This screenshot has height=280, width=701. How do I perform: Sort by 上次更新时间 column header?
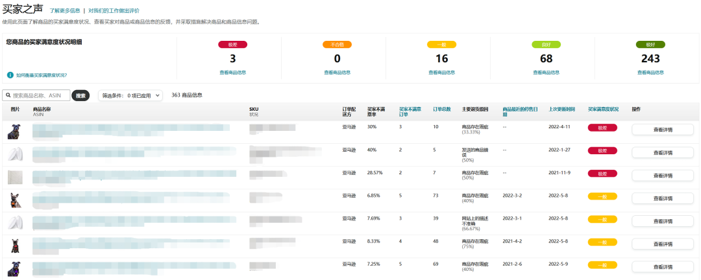[x=562, y=109]
